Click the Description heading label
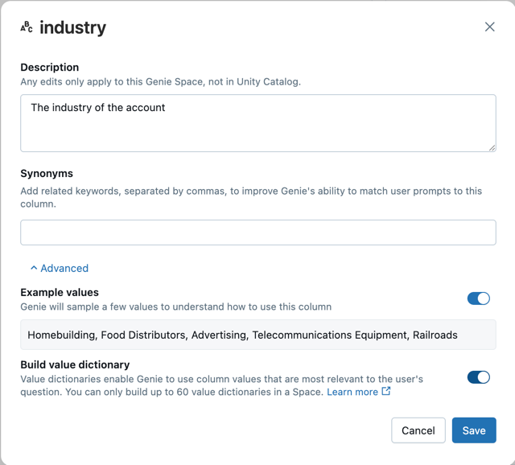 coord(50,68)
